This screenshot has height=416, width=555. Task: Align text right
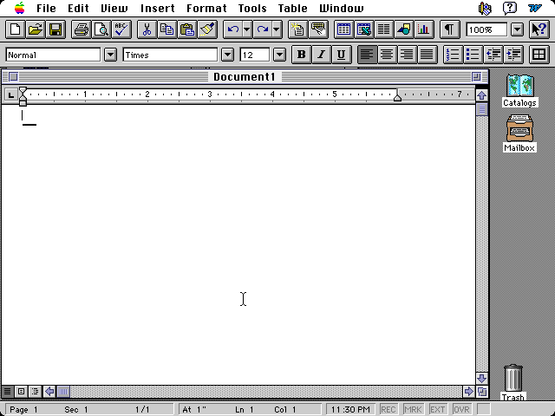pos(407,55)
